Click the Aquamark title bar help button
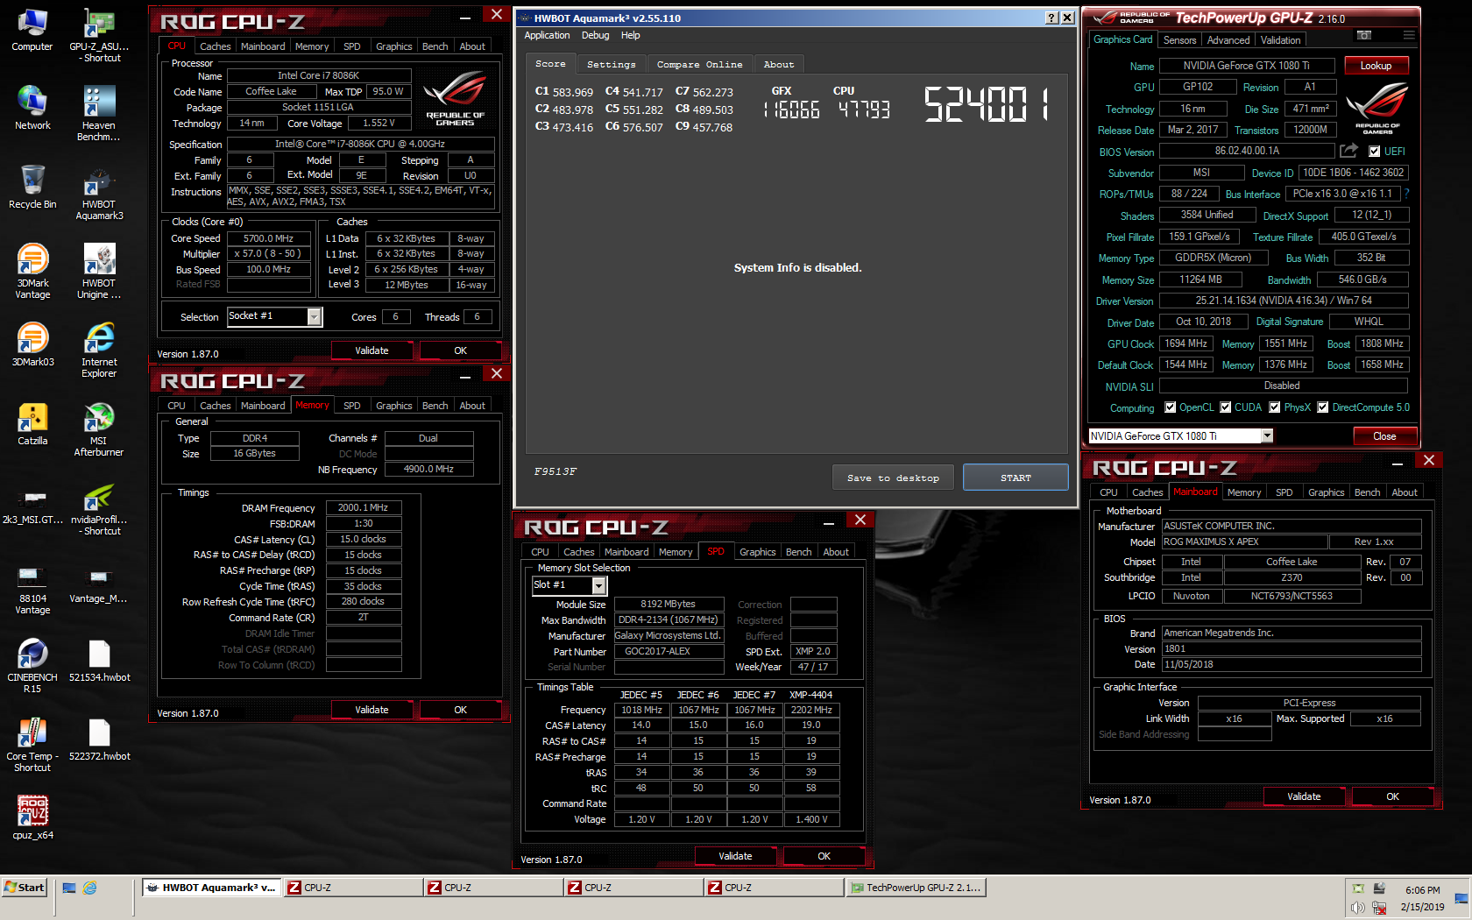Screen dimensions: 1472x920 (x=1052, y=18)
